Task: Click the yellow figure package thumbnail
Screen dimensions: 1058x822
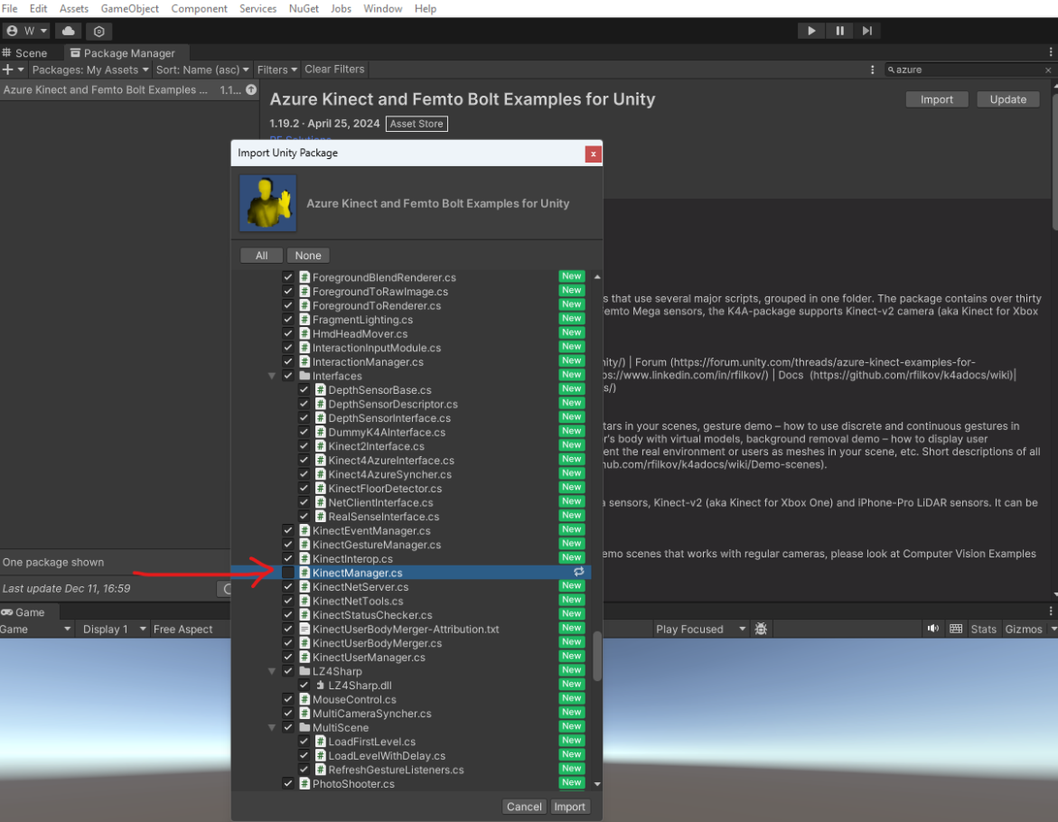Action: tap(267, 203)
